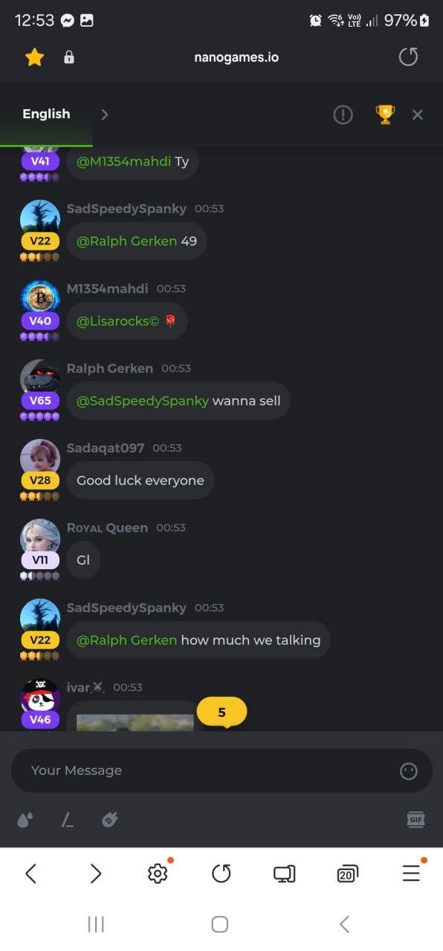Viewport: 443px width, 951px height.
Task: Select the English chat tab
Action: (46, 114)
